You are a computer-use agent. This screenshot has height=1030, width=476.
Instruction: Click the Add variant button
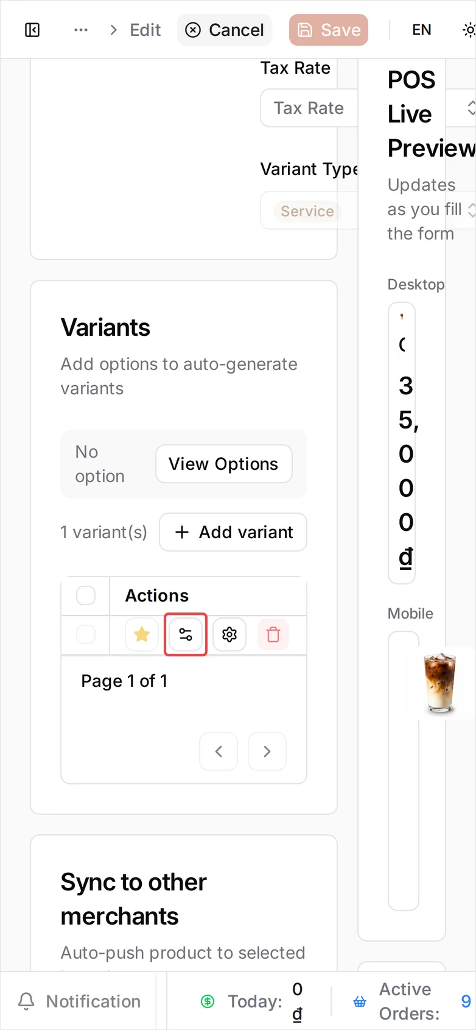pyautogui.click(x=233, y=532)
